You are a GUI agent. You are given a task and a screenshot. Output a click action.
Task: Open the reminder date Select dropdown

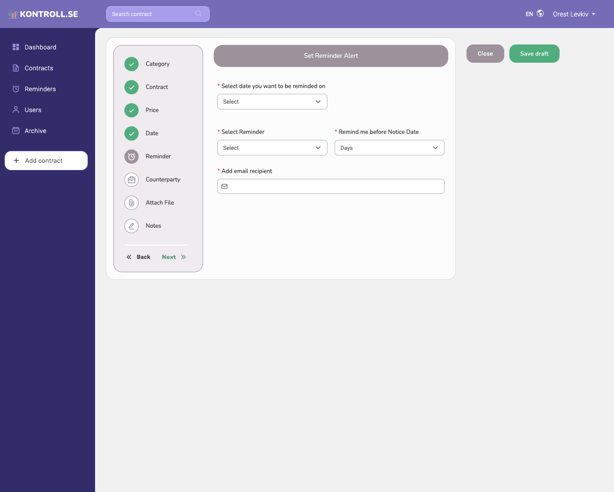click(x=272, y=102)
